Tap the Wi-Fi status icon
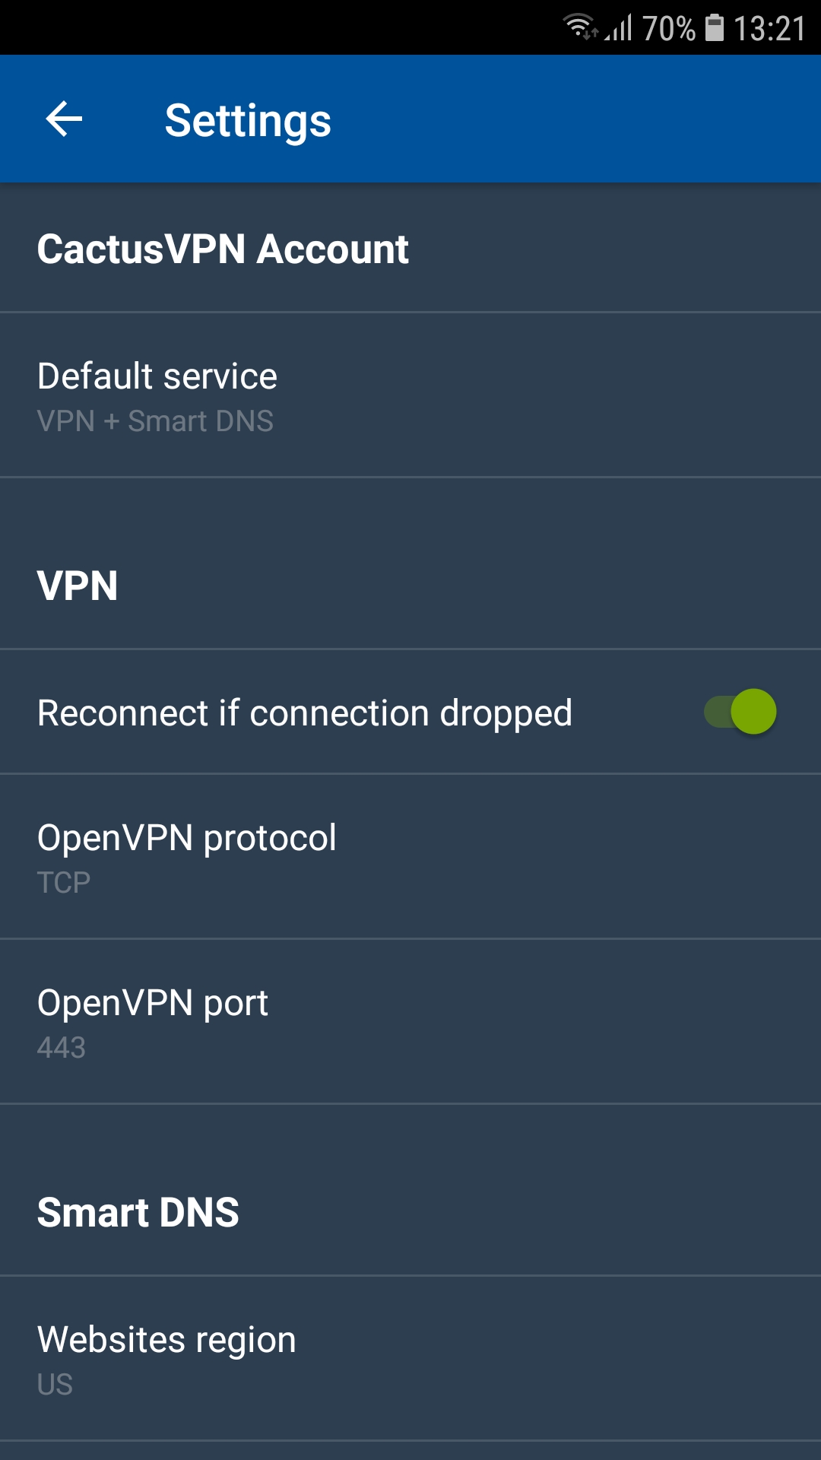The image size is (821, 1460). coord(580,27)
